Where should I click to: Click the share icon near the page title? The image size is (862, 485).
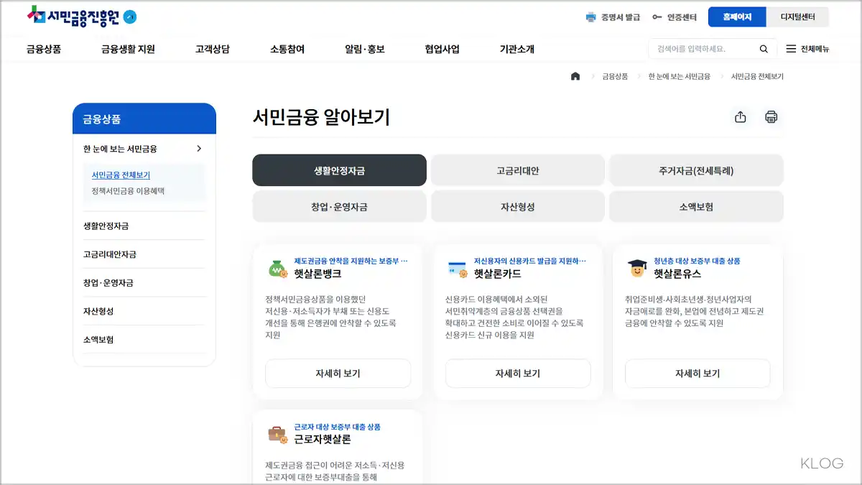741,116
